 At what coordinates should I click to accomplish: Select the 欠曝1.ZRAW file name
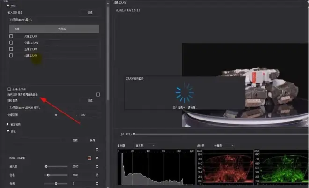pyautogui.click(x=31, y=43)
